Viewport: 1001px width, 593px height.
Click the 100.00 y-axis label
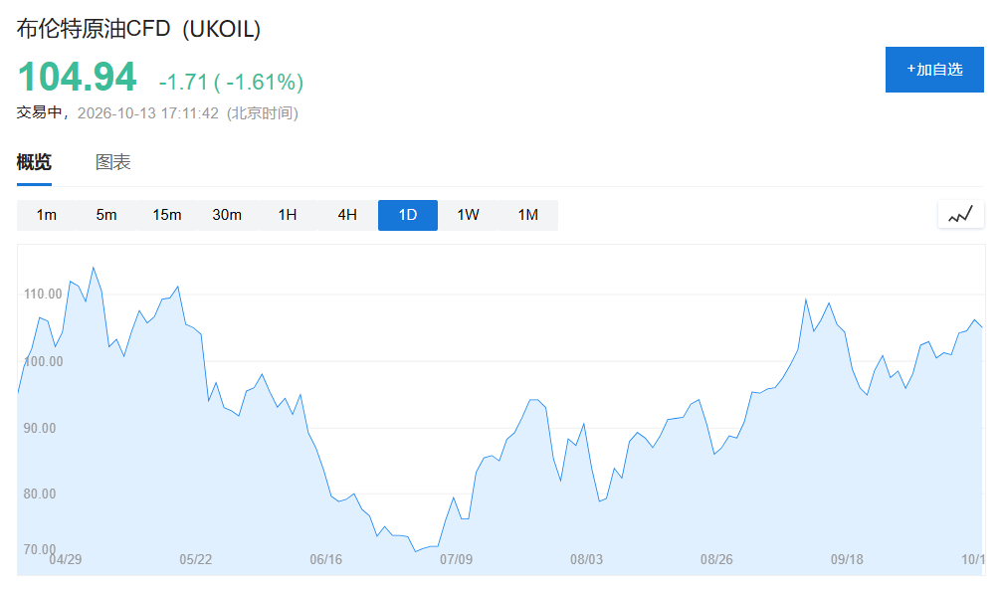[x=44, y=361]
